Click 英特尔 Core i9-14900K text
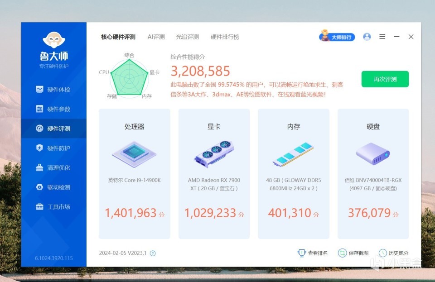The width and height of the screenshot is (435, 282). pos(134,180)
